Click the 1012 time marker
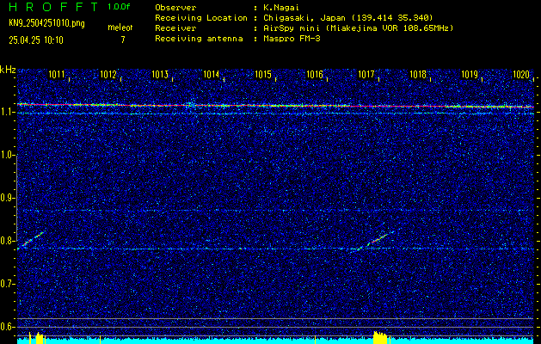The width and height of the screenshot is (541, 344). (108, 75)
